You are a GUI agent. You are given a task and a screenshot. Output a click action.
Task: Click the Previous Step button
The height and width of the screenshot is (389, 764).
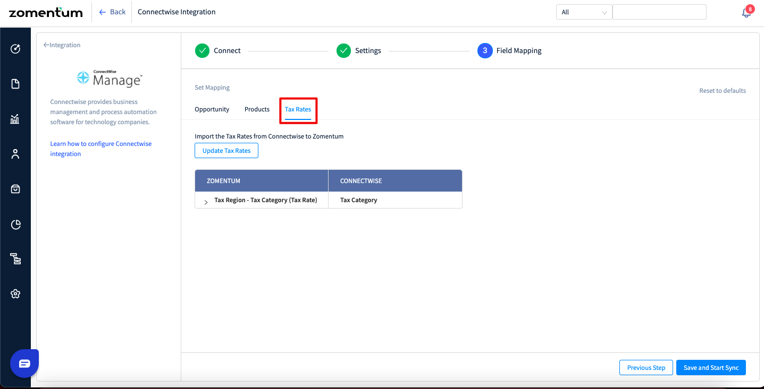point(646,368)
